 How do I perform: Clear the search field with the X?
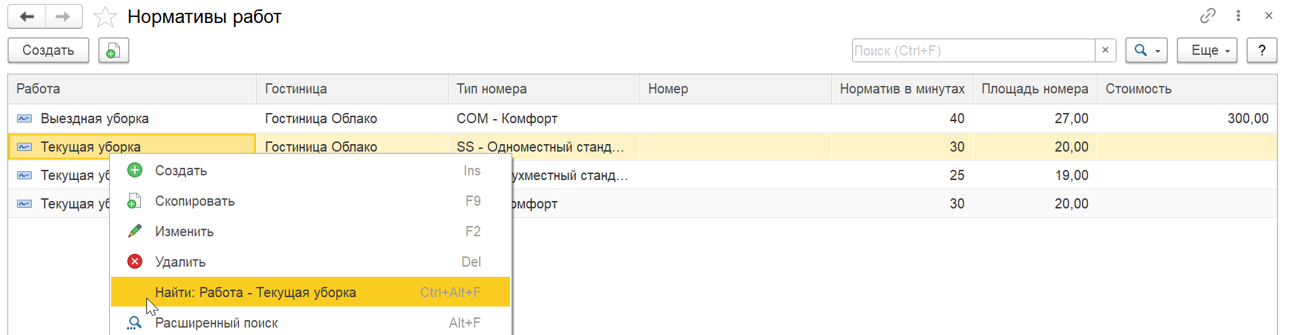pyautogui.click(x=1105, y=50)
